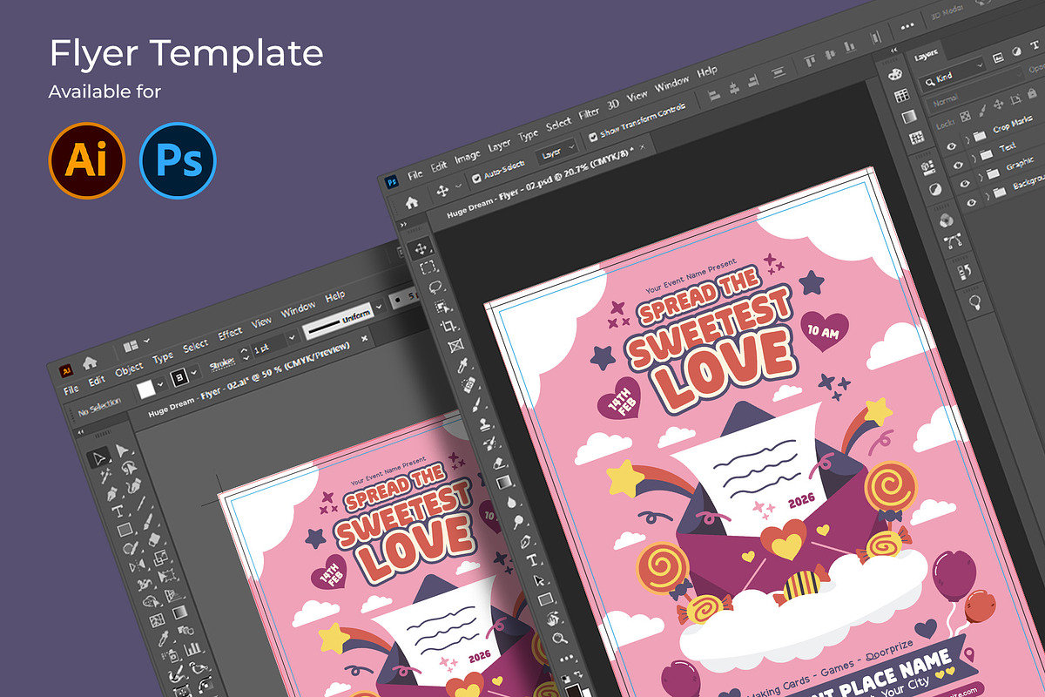Open the Paths panel icon in Photoshop
The image size is (1045, 697).
(x=953, y=241)
